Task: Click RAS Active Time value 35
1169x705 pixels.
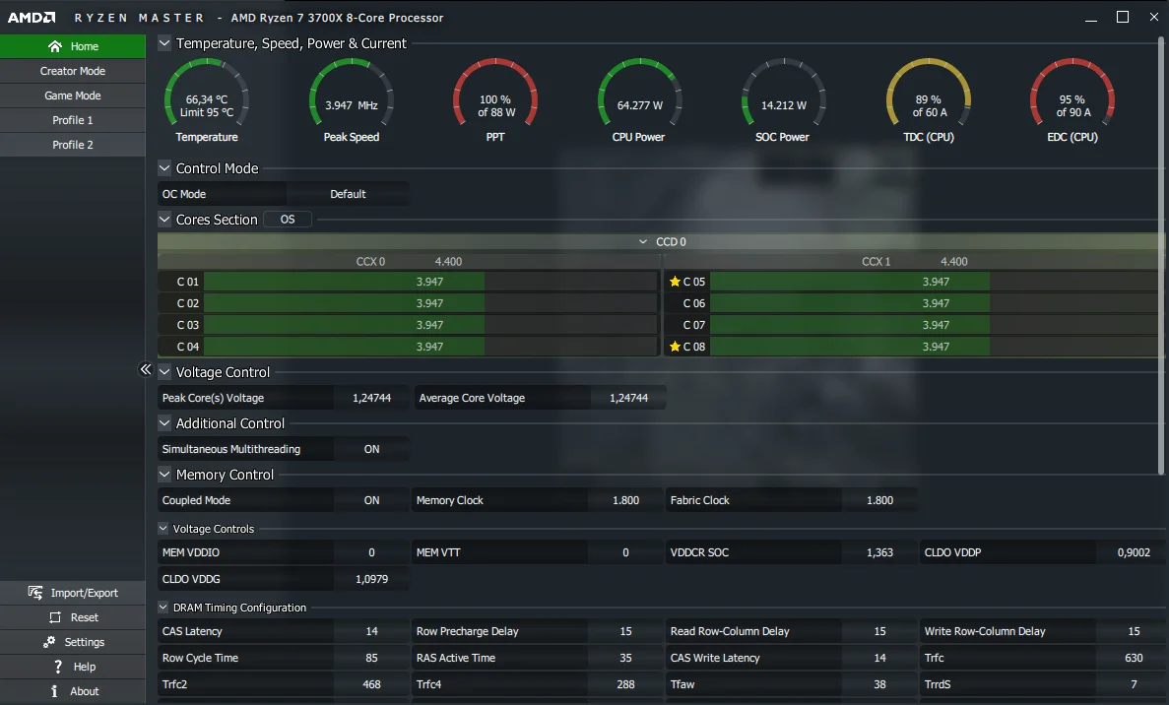Action: pyautogui.click(x=625, y=658)
